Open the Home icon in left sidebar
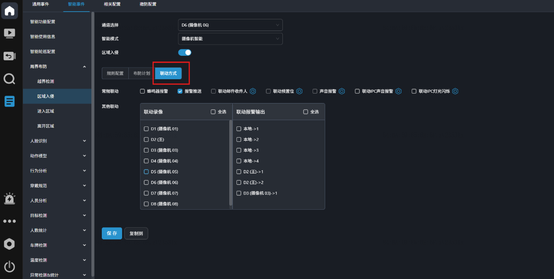 tap(9, 10)
